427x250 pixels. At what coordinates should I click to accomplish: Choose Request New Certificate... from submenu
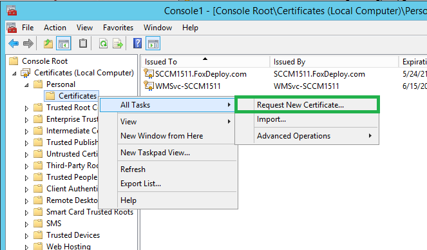[x=307, y=105]
